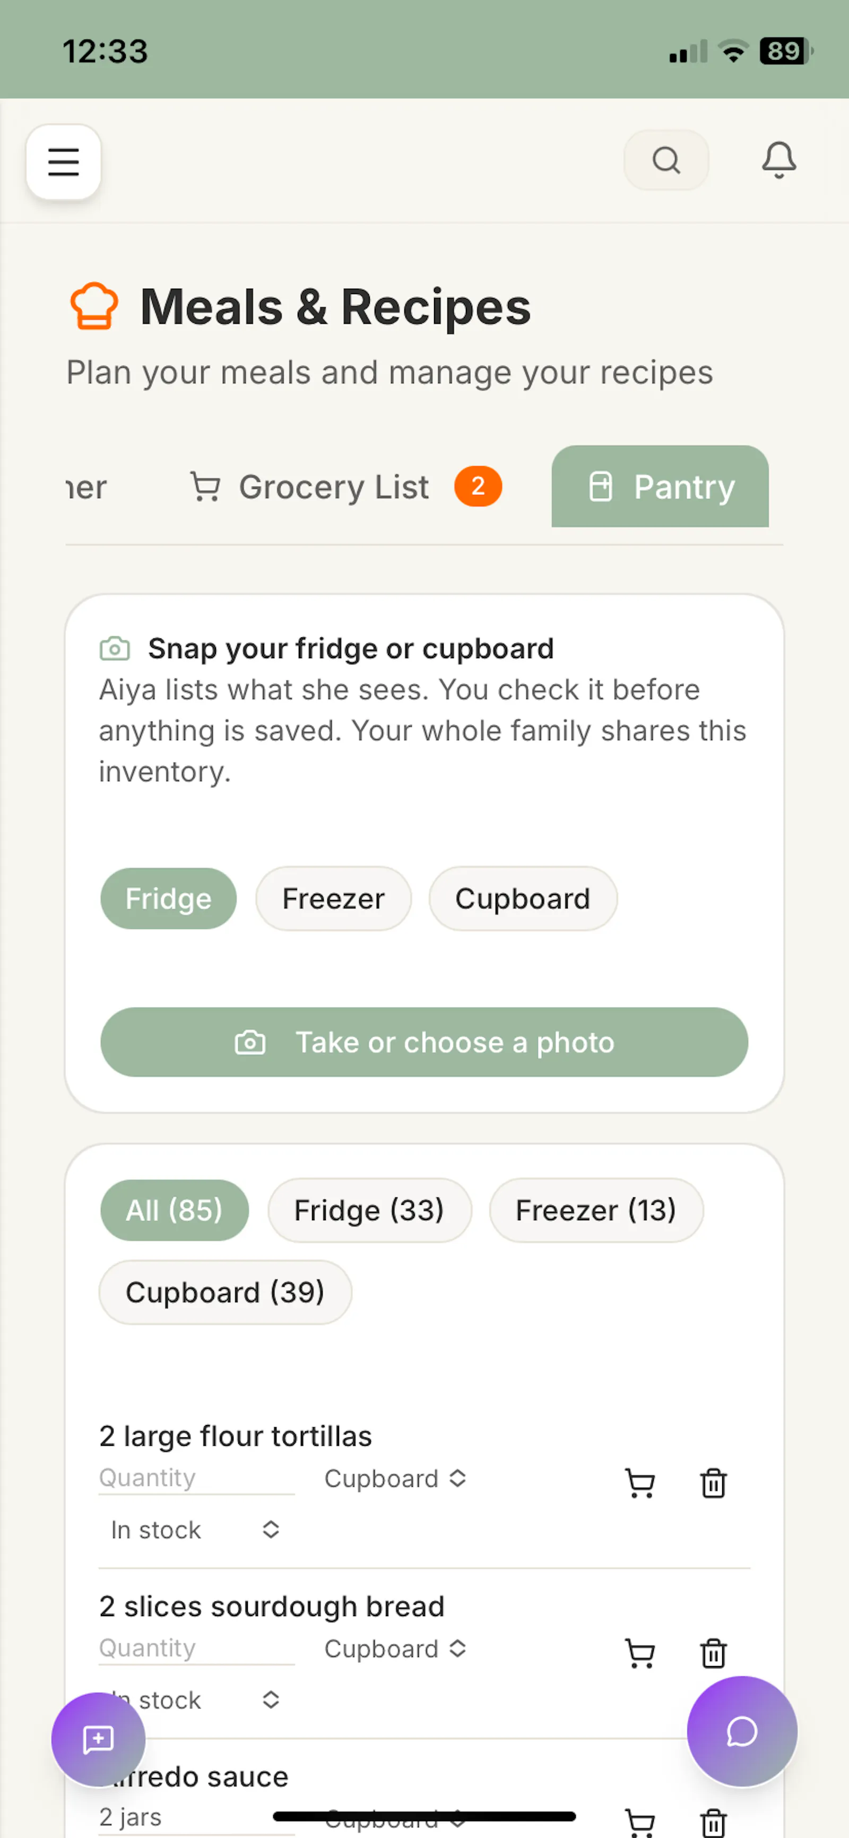
Task: Delete the flour tortillas item
Action: (x=713, y=1483)
